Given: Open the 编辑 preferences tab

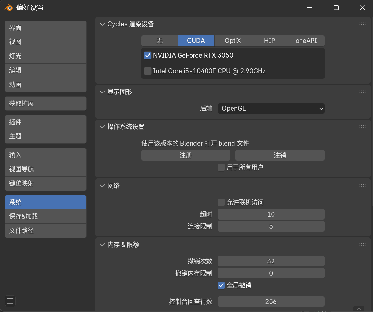Looking at the screenshot, I should pyautogui.click(x=46, y=70).
